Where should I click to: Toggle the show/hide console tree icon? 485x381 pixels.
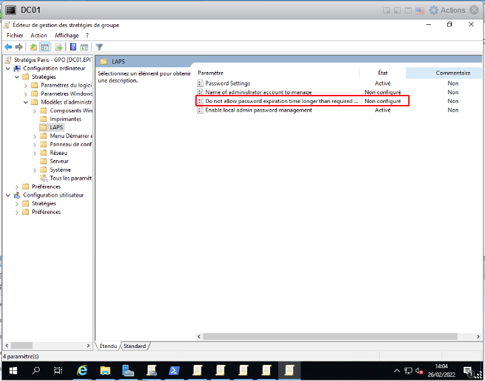[45, 47]
